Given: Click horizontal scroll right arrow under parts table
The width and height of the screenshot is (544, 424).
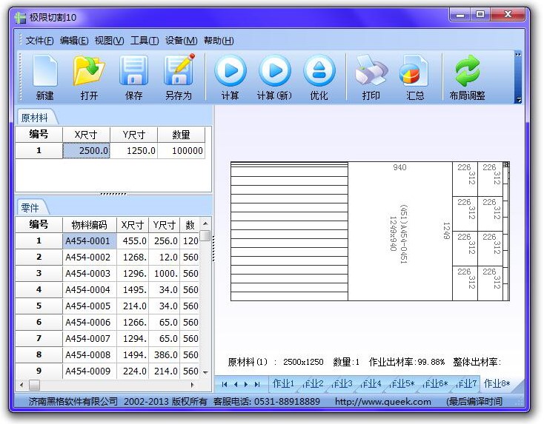Looking at the screenshot, I should [193, 385].
